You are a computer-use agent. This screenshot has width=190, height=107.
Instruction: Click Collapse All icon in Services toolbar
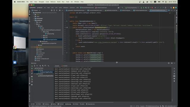click(37, 66)
